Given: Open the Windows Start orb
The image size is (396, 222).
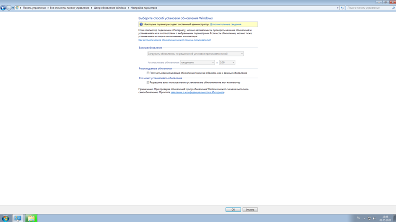Looking at the screenshot, I should coord(5,218).
